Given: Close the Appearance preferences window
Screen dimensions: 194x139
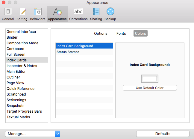Looking at the screenshot, I should coord(4,2).
